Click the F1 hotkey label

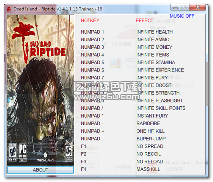click(x=83, y=146)
